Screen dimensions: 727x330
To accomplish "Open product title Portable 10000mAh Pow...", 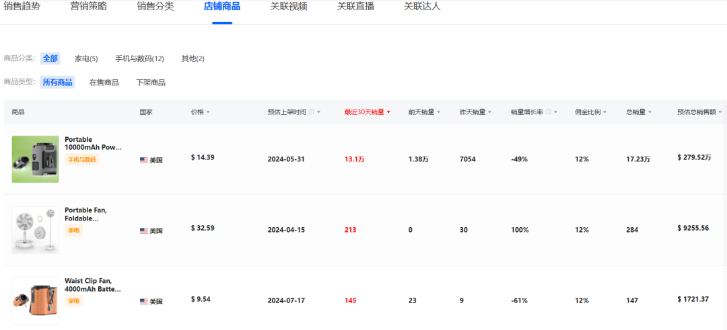I will coord(93,143).
